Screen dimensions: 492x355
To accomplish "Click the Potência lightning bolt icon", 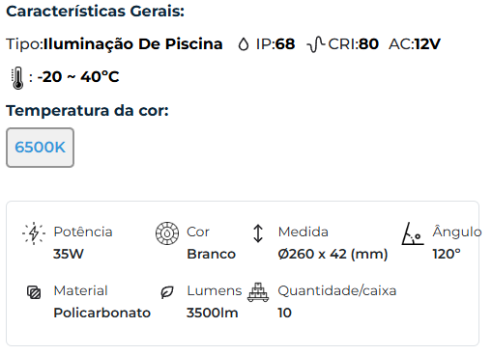I will point(34,233).
